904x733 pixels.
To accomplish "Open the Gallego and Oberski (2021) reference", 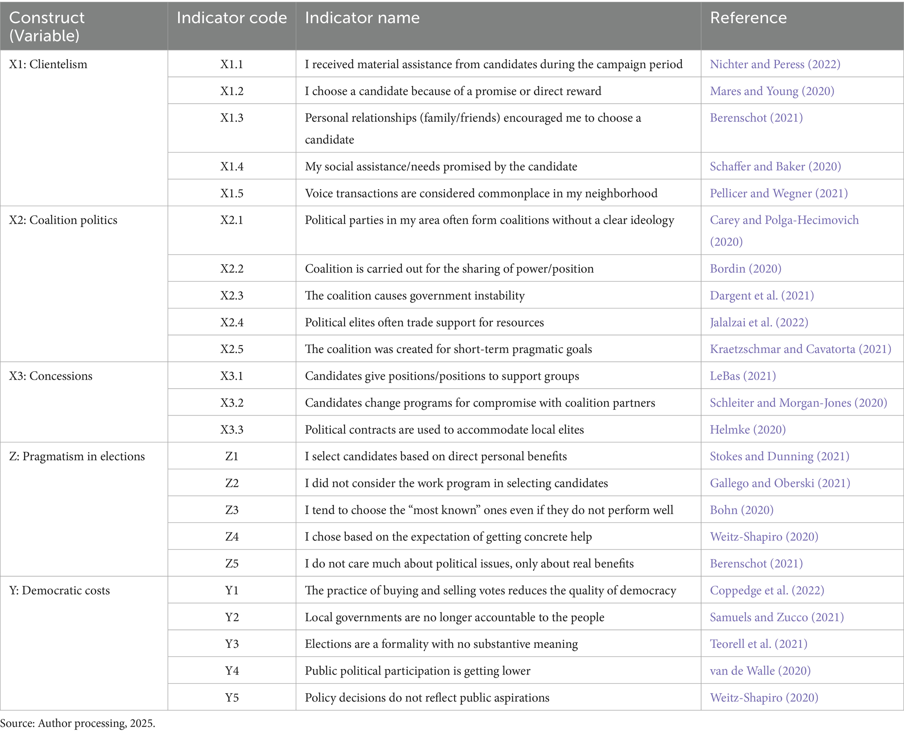I will point(780,483).
